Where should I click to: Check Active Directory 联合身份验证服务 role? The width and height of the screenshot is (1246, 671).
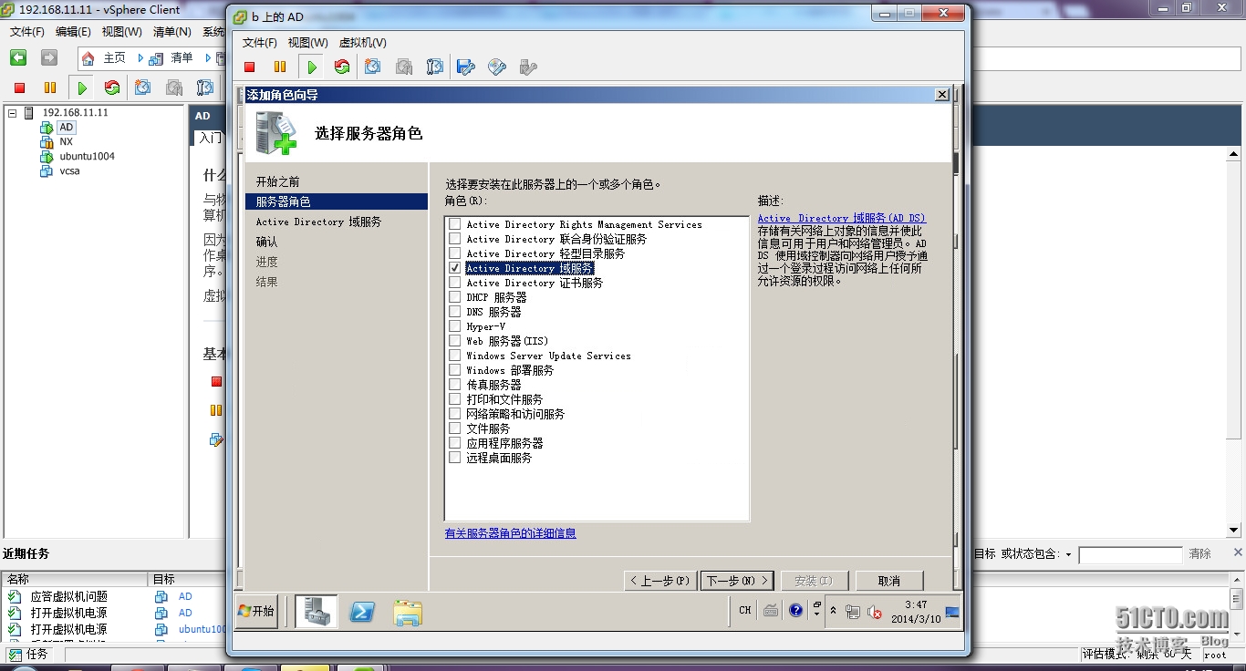(454, 239)
